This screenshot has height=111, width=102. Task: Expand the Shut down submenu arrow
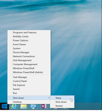pos(49,98)
